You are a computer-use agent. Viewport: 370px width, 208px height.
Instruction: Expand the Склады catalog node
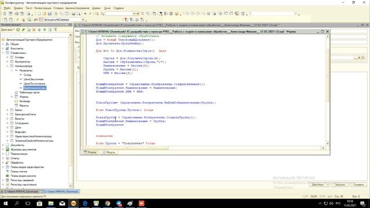[8, 57]
